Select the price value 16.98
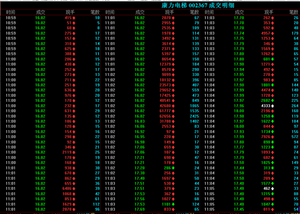The height and width of the screenshot is (214, 300). [140, 142]
